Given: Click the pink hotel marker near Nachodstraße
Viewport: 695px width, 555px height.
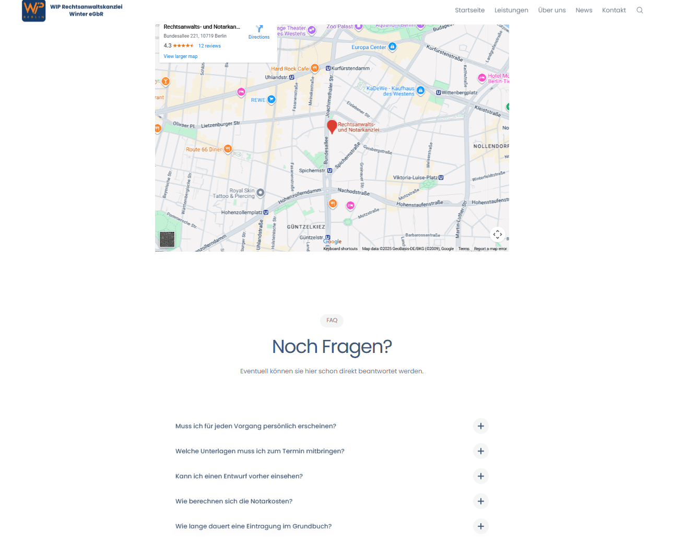Looking at the screenshot, I should [x=350, y=206].
